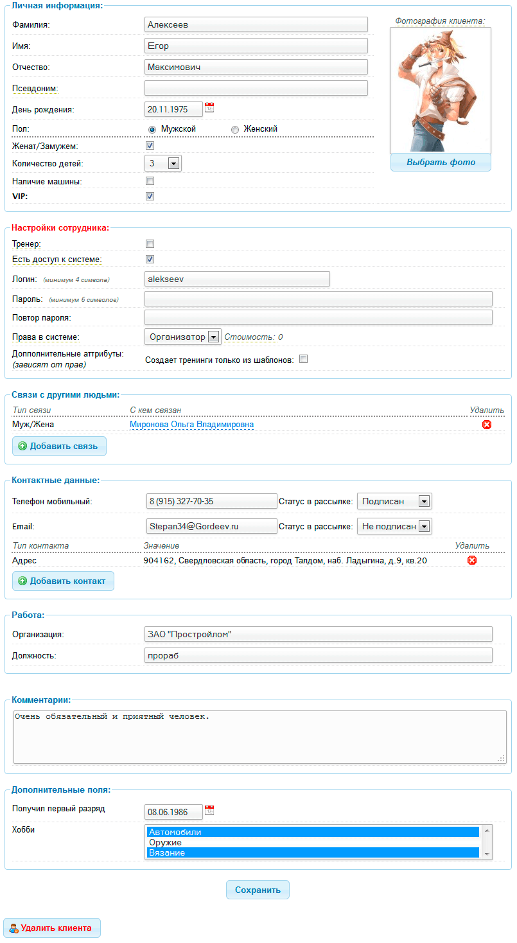
Task: Open link Миронова Ольга Владимировна
Action: click(191, 425)
